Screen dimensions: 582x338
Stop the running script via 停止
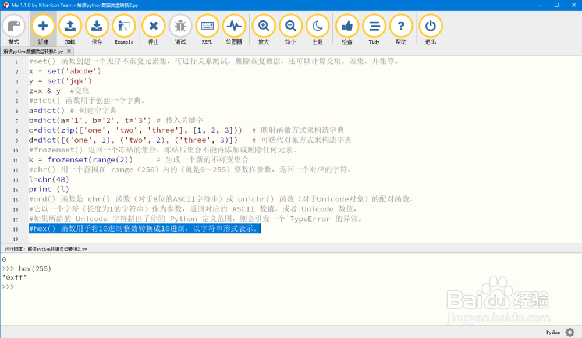(153, 26)
